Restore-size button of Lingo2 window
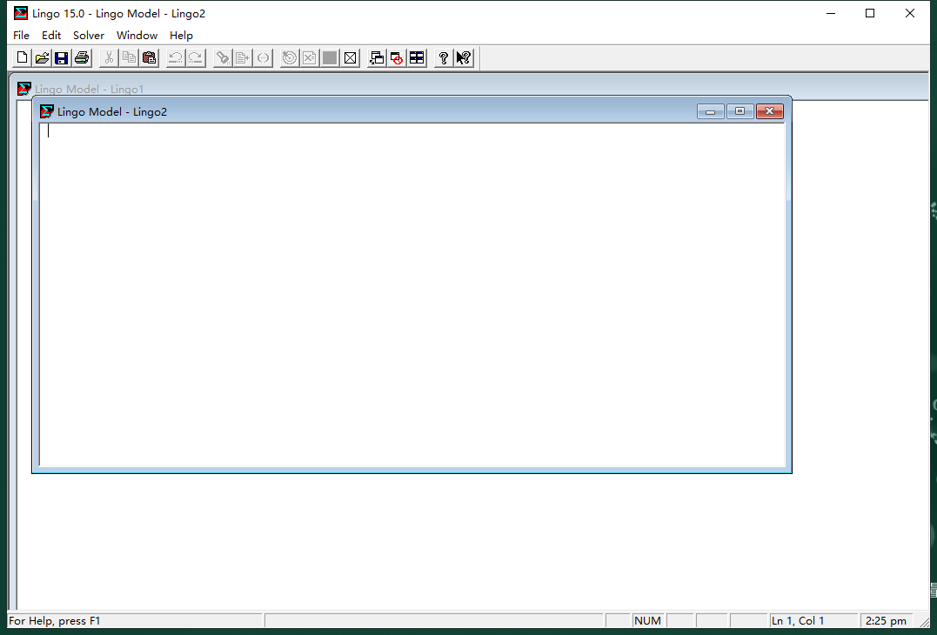Screen dimensions: 937x635 740,111
